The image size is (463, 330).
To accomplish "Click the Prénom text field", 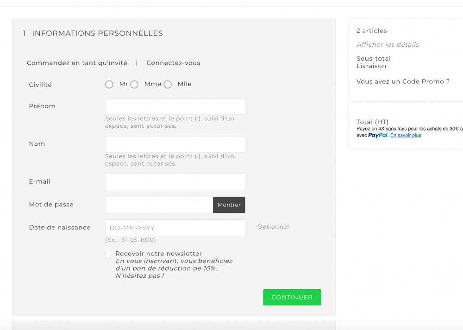I will pyautogui.click(x=175, y=106).
